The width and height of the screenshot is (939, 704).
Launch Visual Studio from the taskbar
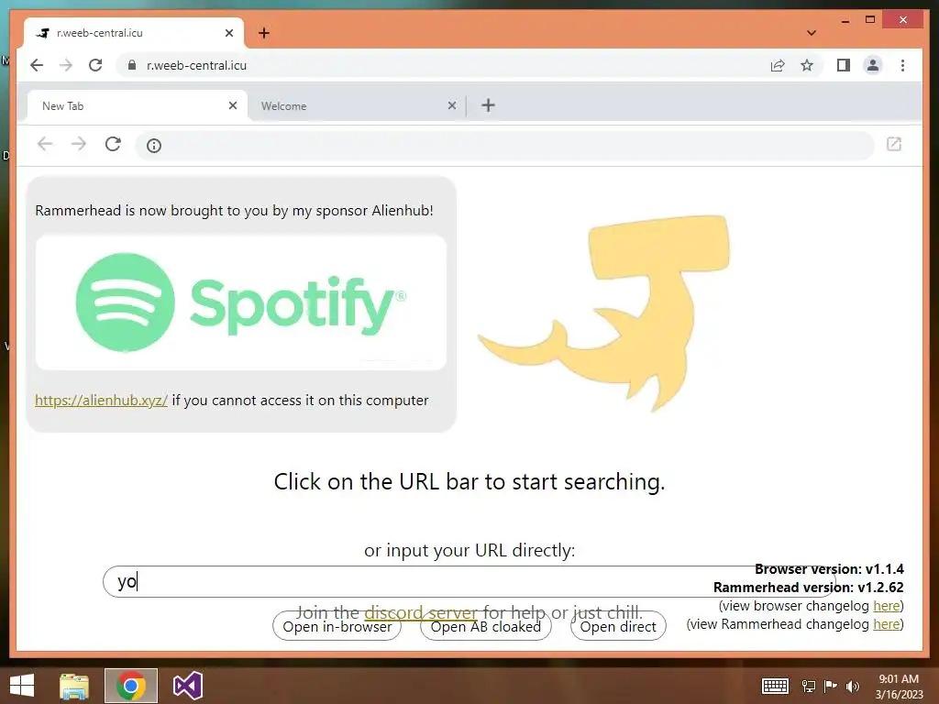coord(187,686)
